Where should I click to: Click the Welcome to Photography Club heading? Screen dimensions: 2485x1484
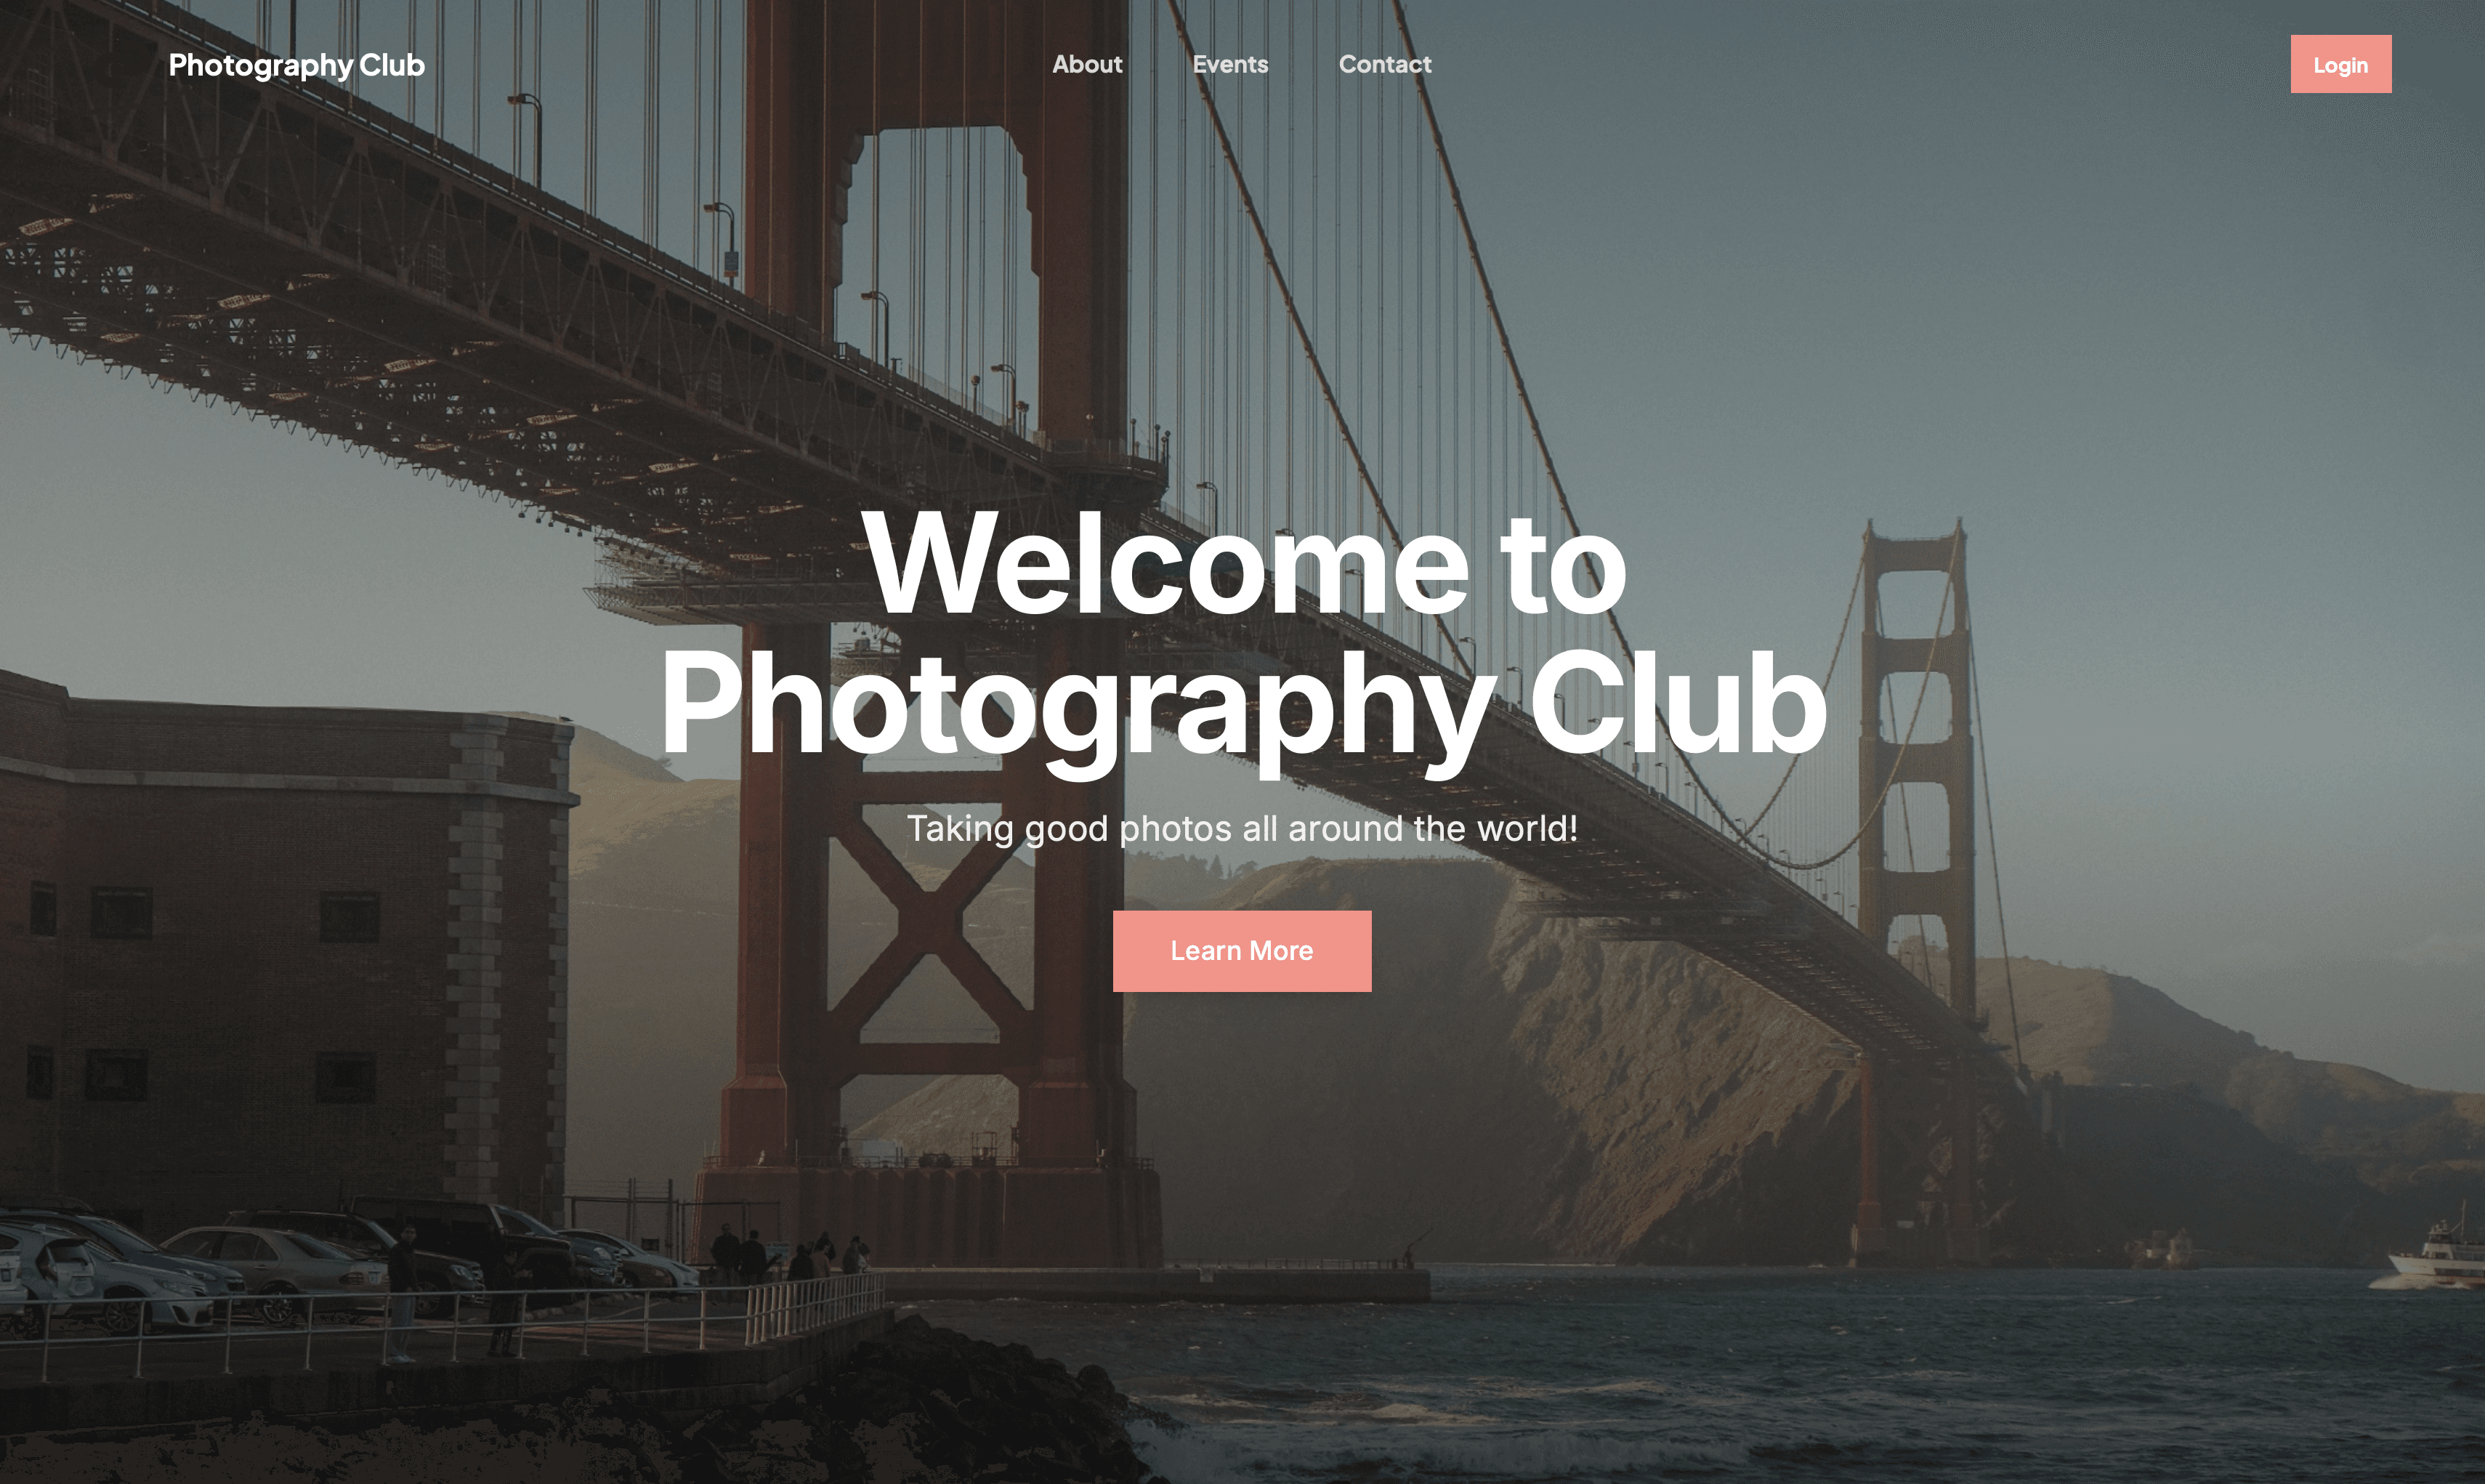pyautogui.click(x=1242, y=635)
